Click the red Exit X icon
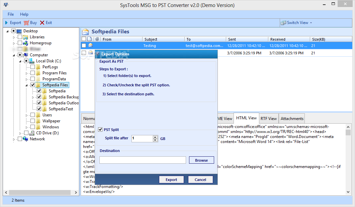 click(x=42, y=23)
